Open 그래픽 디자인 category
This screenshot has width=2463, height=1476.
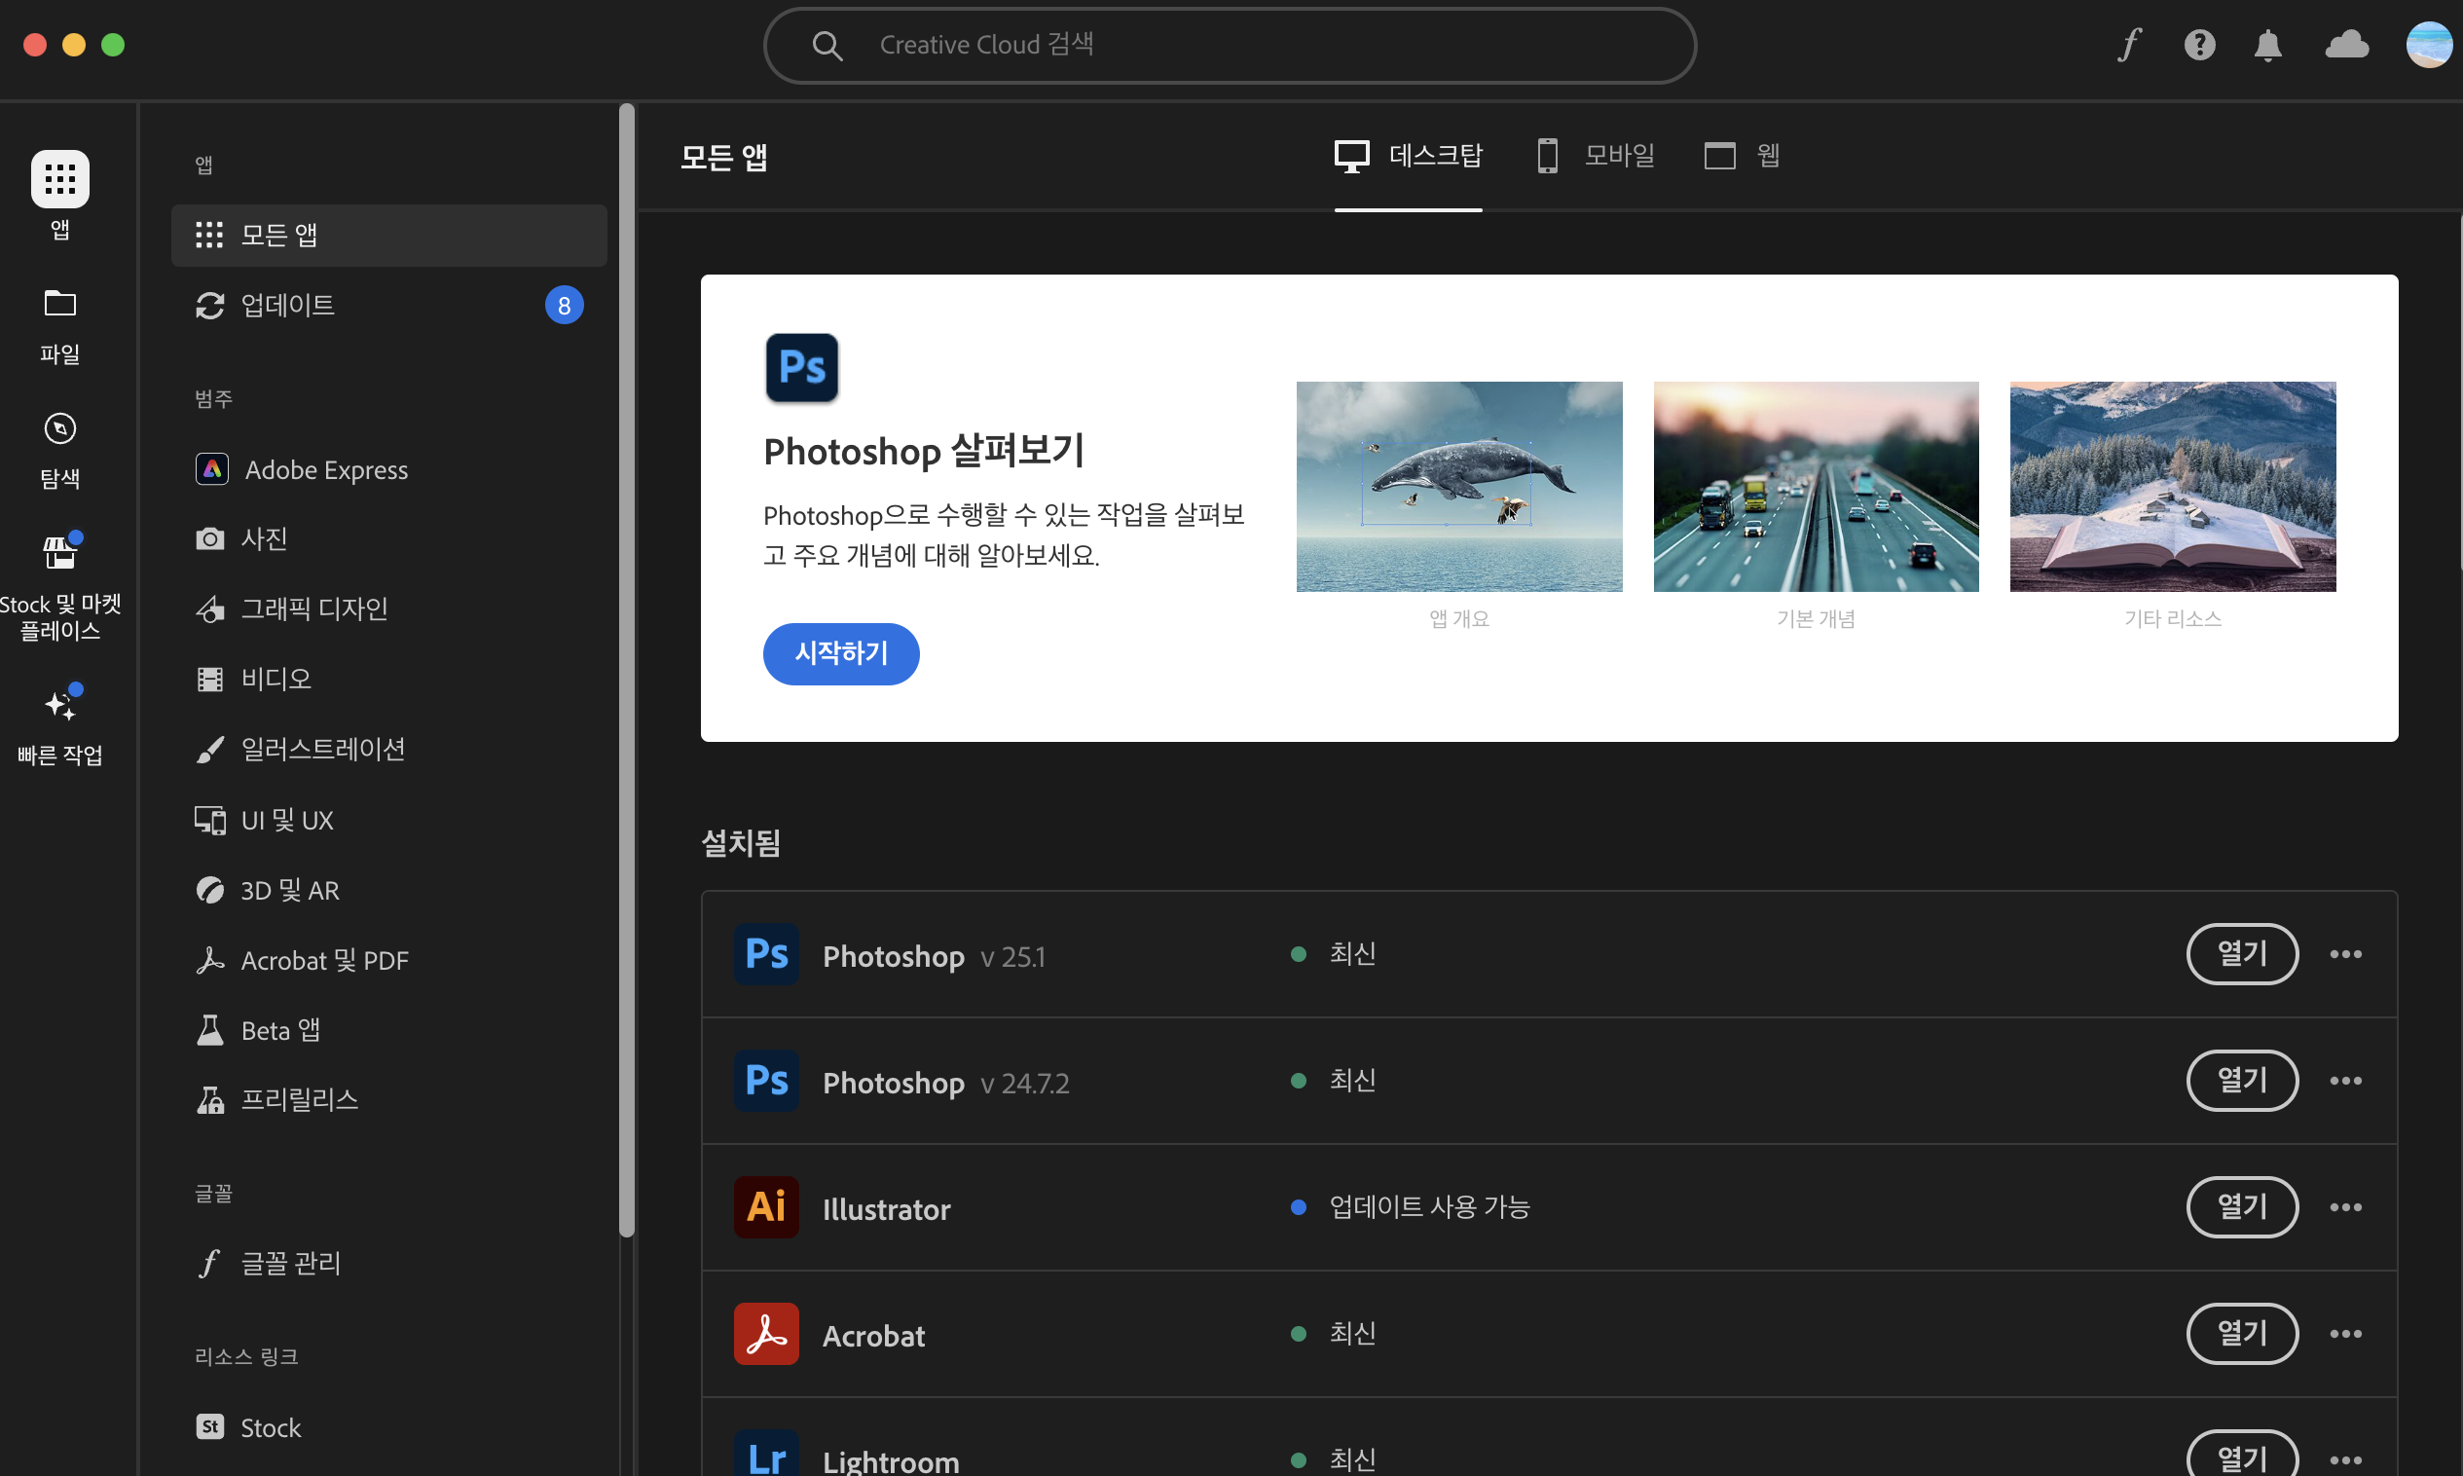click(x=388, y=609)
